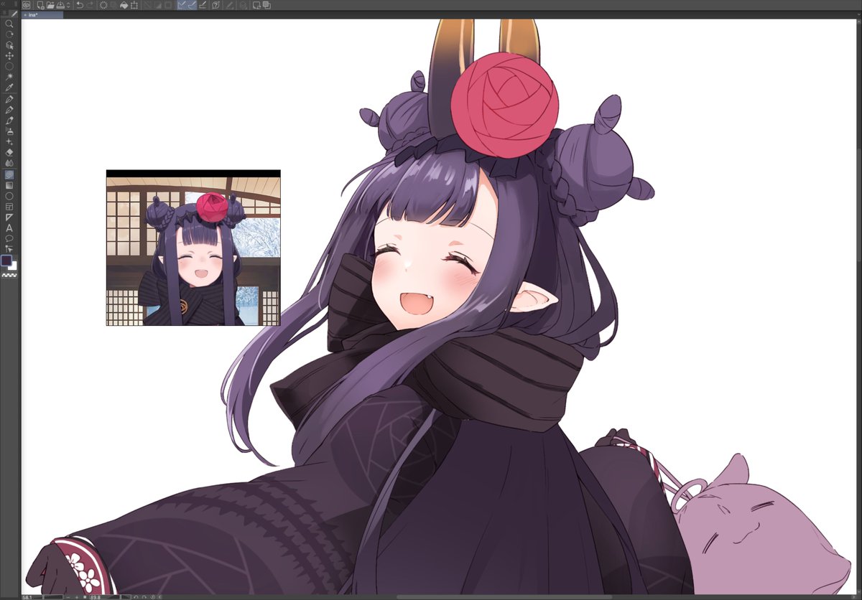Save the current document

click(60, 5)
